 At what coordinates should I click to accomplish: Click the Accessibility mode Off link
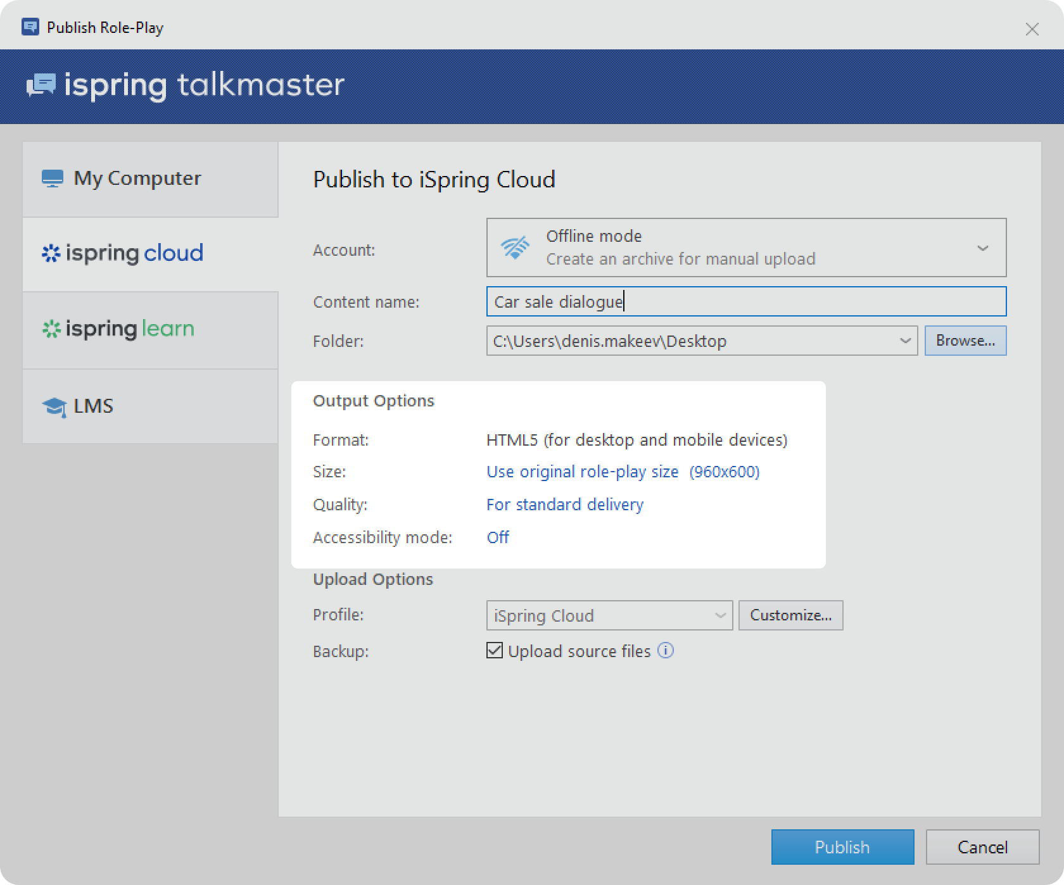(x=498, y=537)
